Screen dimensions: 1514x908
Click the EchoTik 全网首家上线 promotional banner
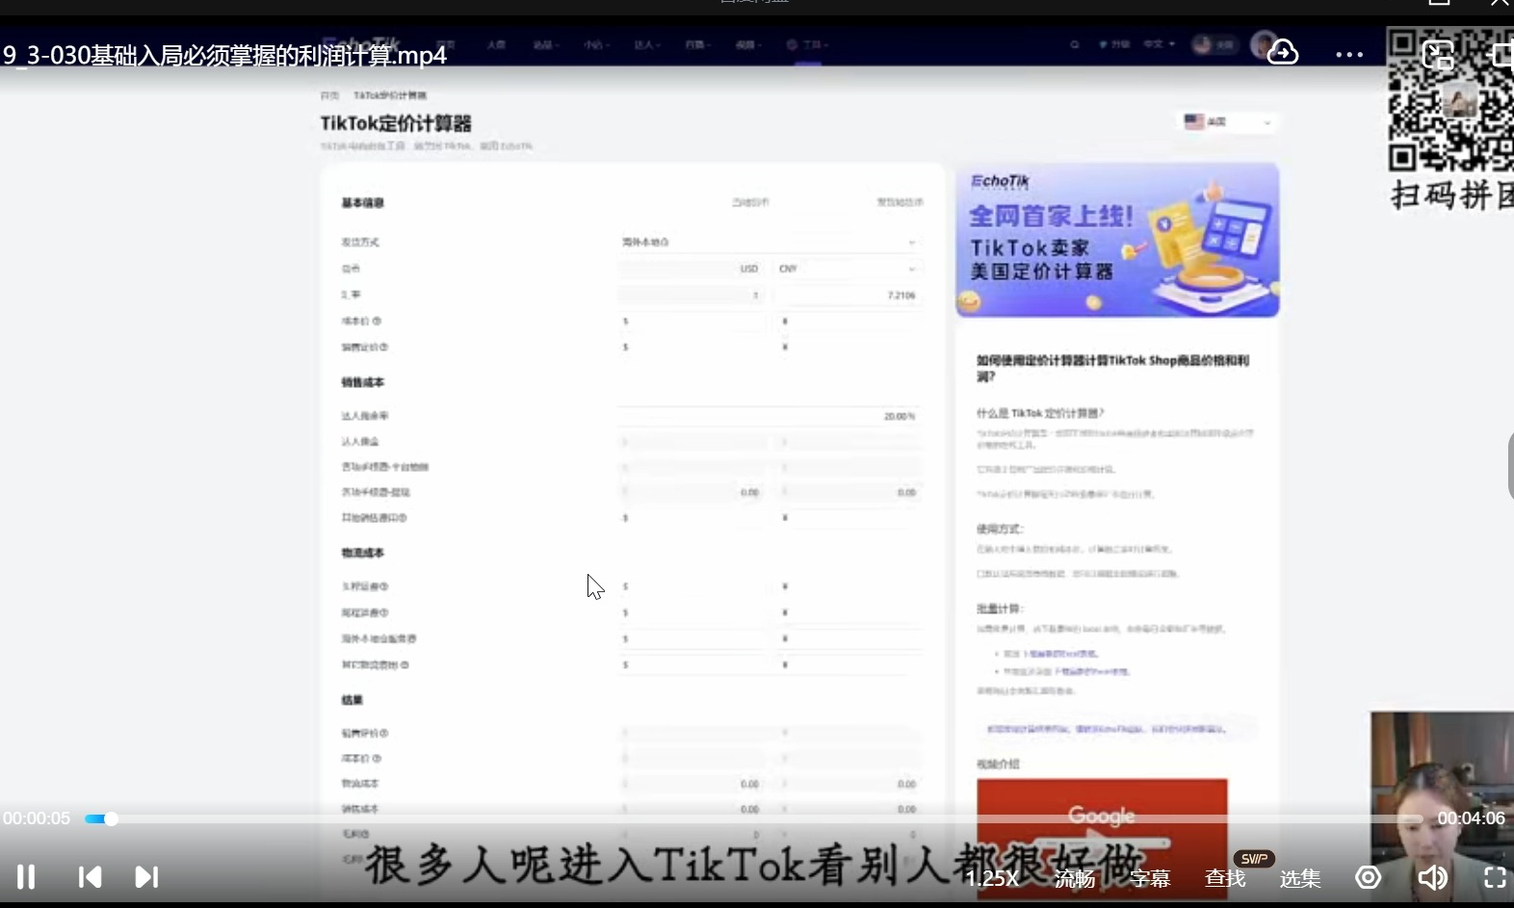(1117, 240)
